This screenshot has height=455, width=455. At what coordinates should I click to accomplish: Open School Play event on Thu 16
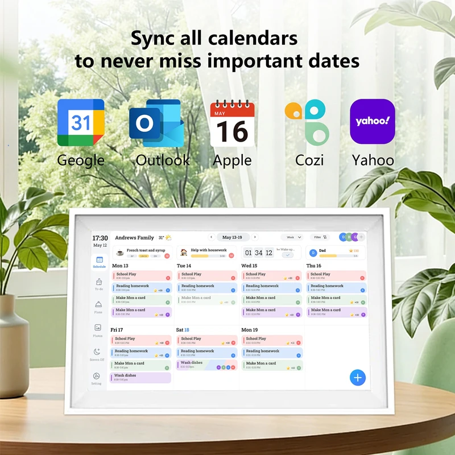tap(336, 276)
